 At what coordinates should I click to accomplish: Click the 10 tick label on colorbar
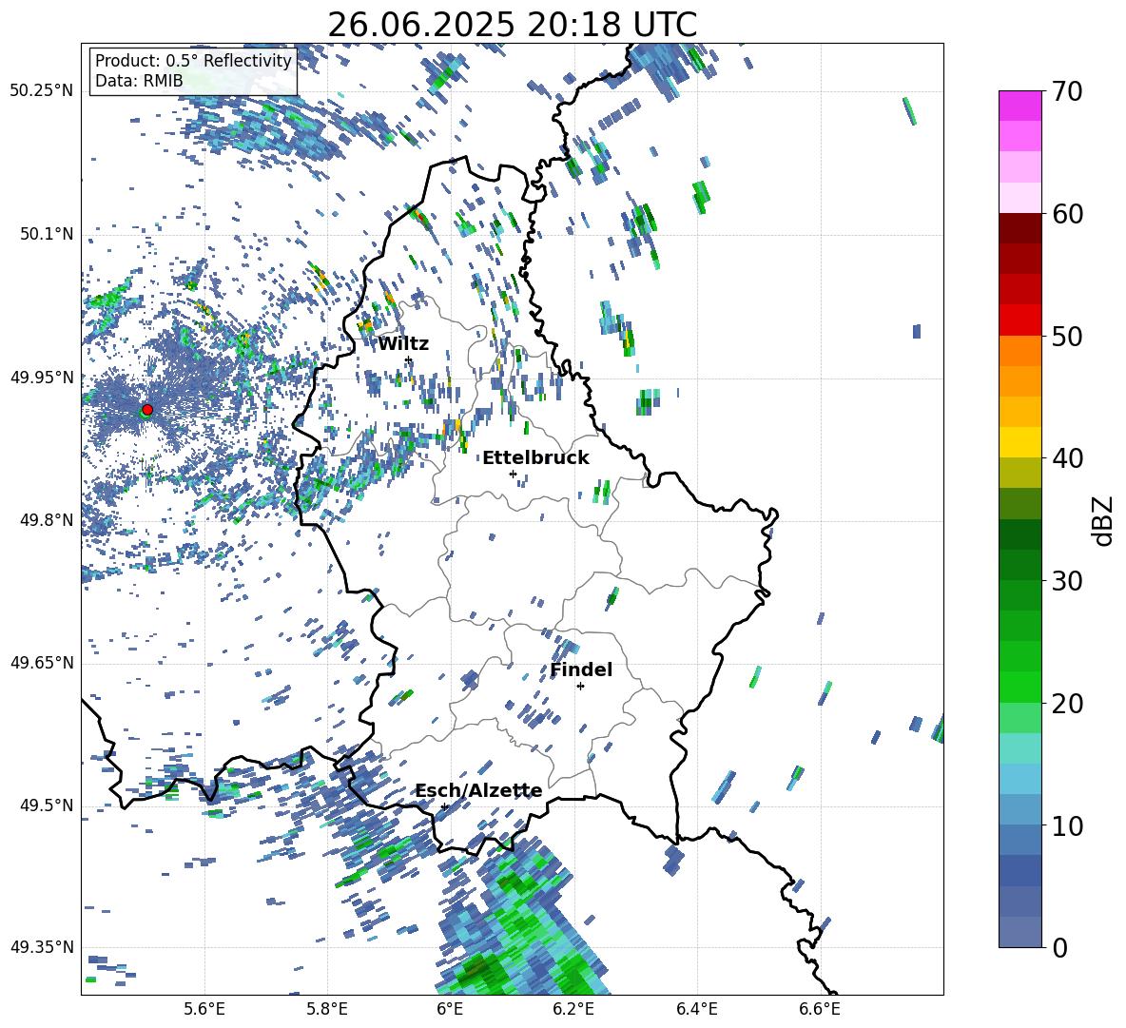1068,825
